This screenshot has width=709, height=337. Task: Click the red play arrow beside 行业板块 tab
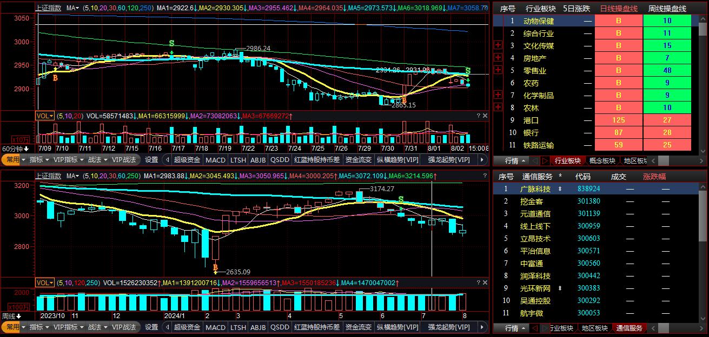click(x=545, y=160)
